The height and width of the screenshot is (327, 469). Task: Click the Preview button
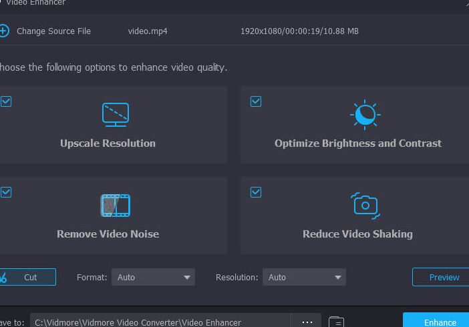coord(440,277)
